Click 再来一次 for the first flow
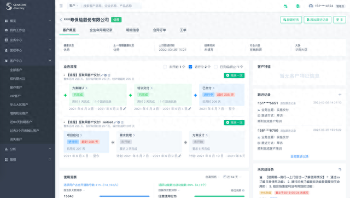This screenshot has width=350, height=198. pos(234,75)
